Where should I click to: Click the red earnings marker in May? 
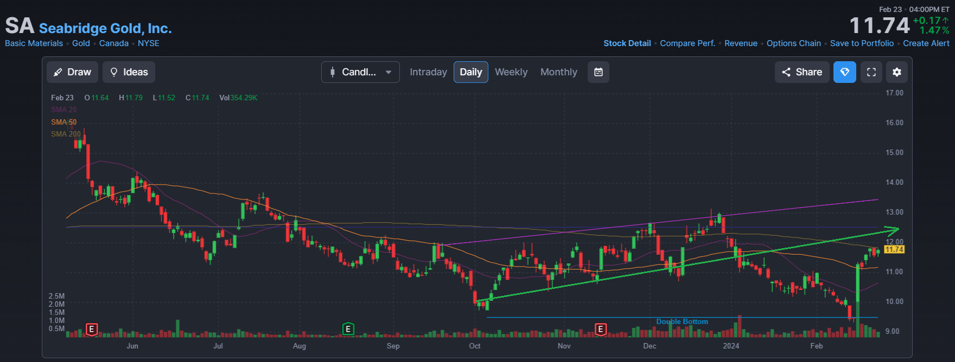[92, 329]
